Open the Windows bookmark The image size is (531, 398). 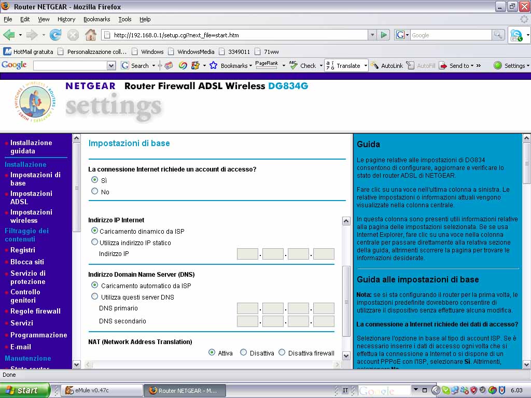point(148,52)
